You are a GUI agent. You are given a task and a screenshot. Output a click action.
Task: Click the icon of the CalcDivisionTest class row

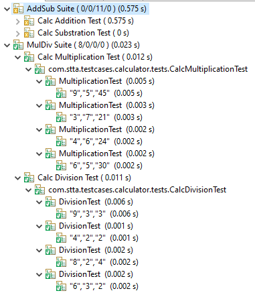point(39,190)
